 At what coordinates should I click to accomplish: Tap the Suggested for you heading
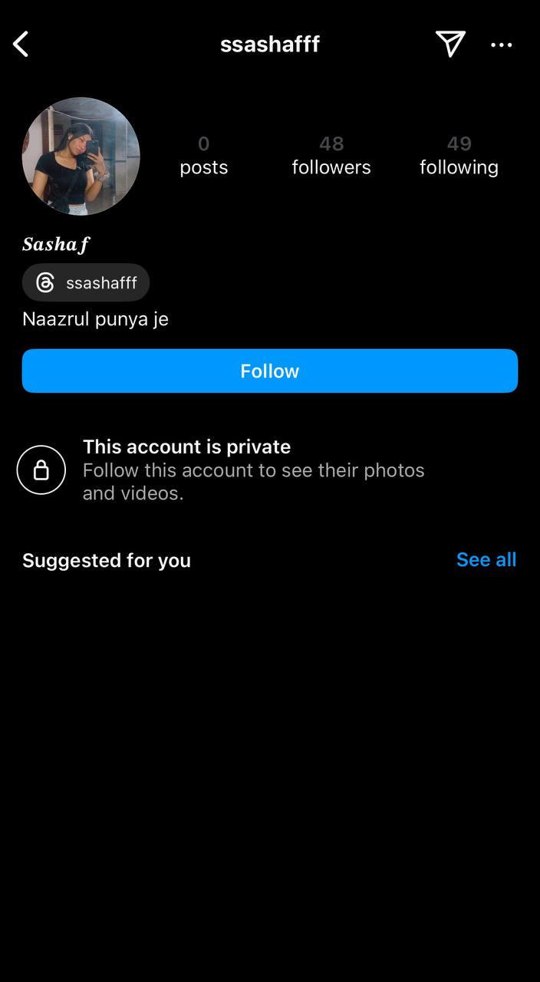click(107, 561)
